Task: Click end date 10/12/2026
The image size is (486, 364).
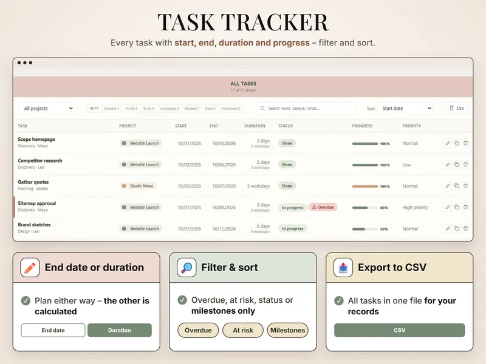Action: coord(224,229)
